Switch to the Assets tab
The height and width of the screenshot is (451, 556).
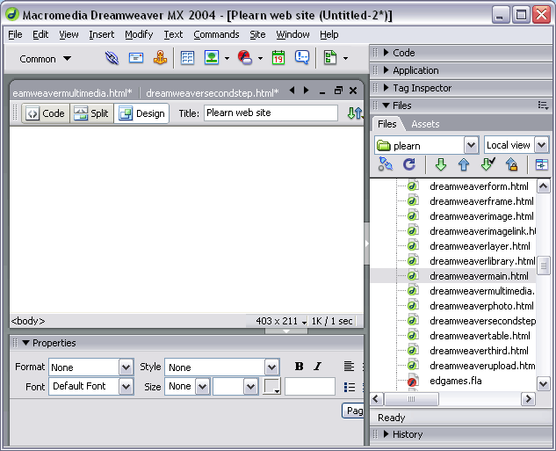tap(425, 124)
